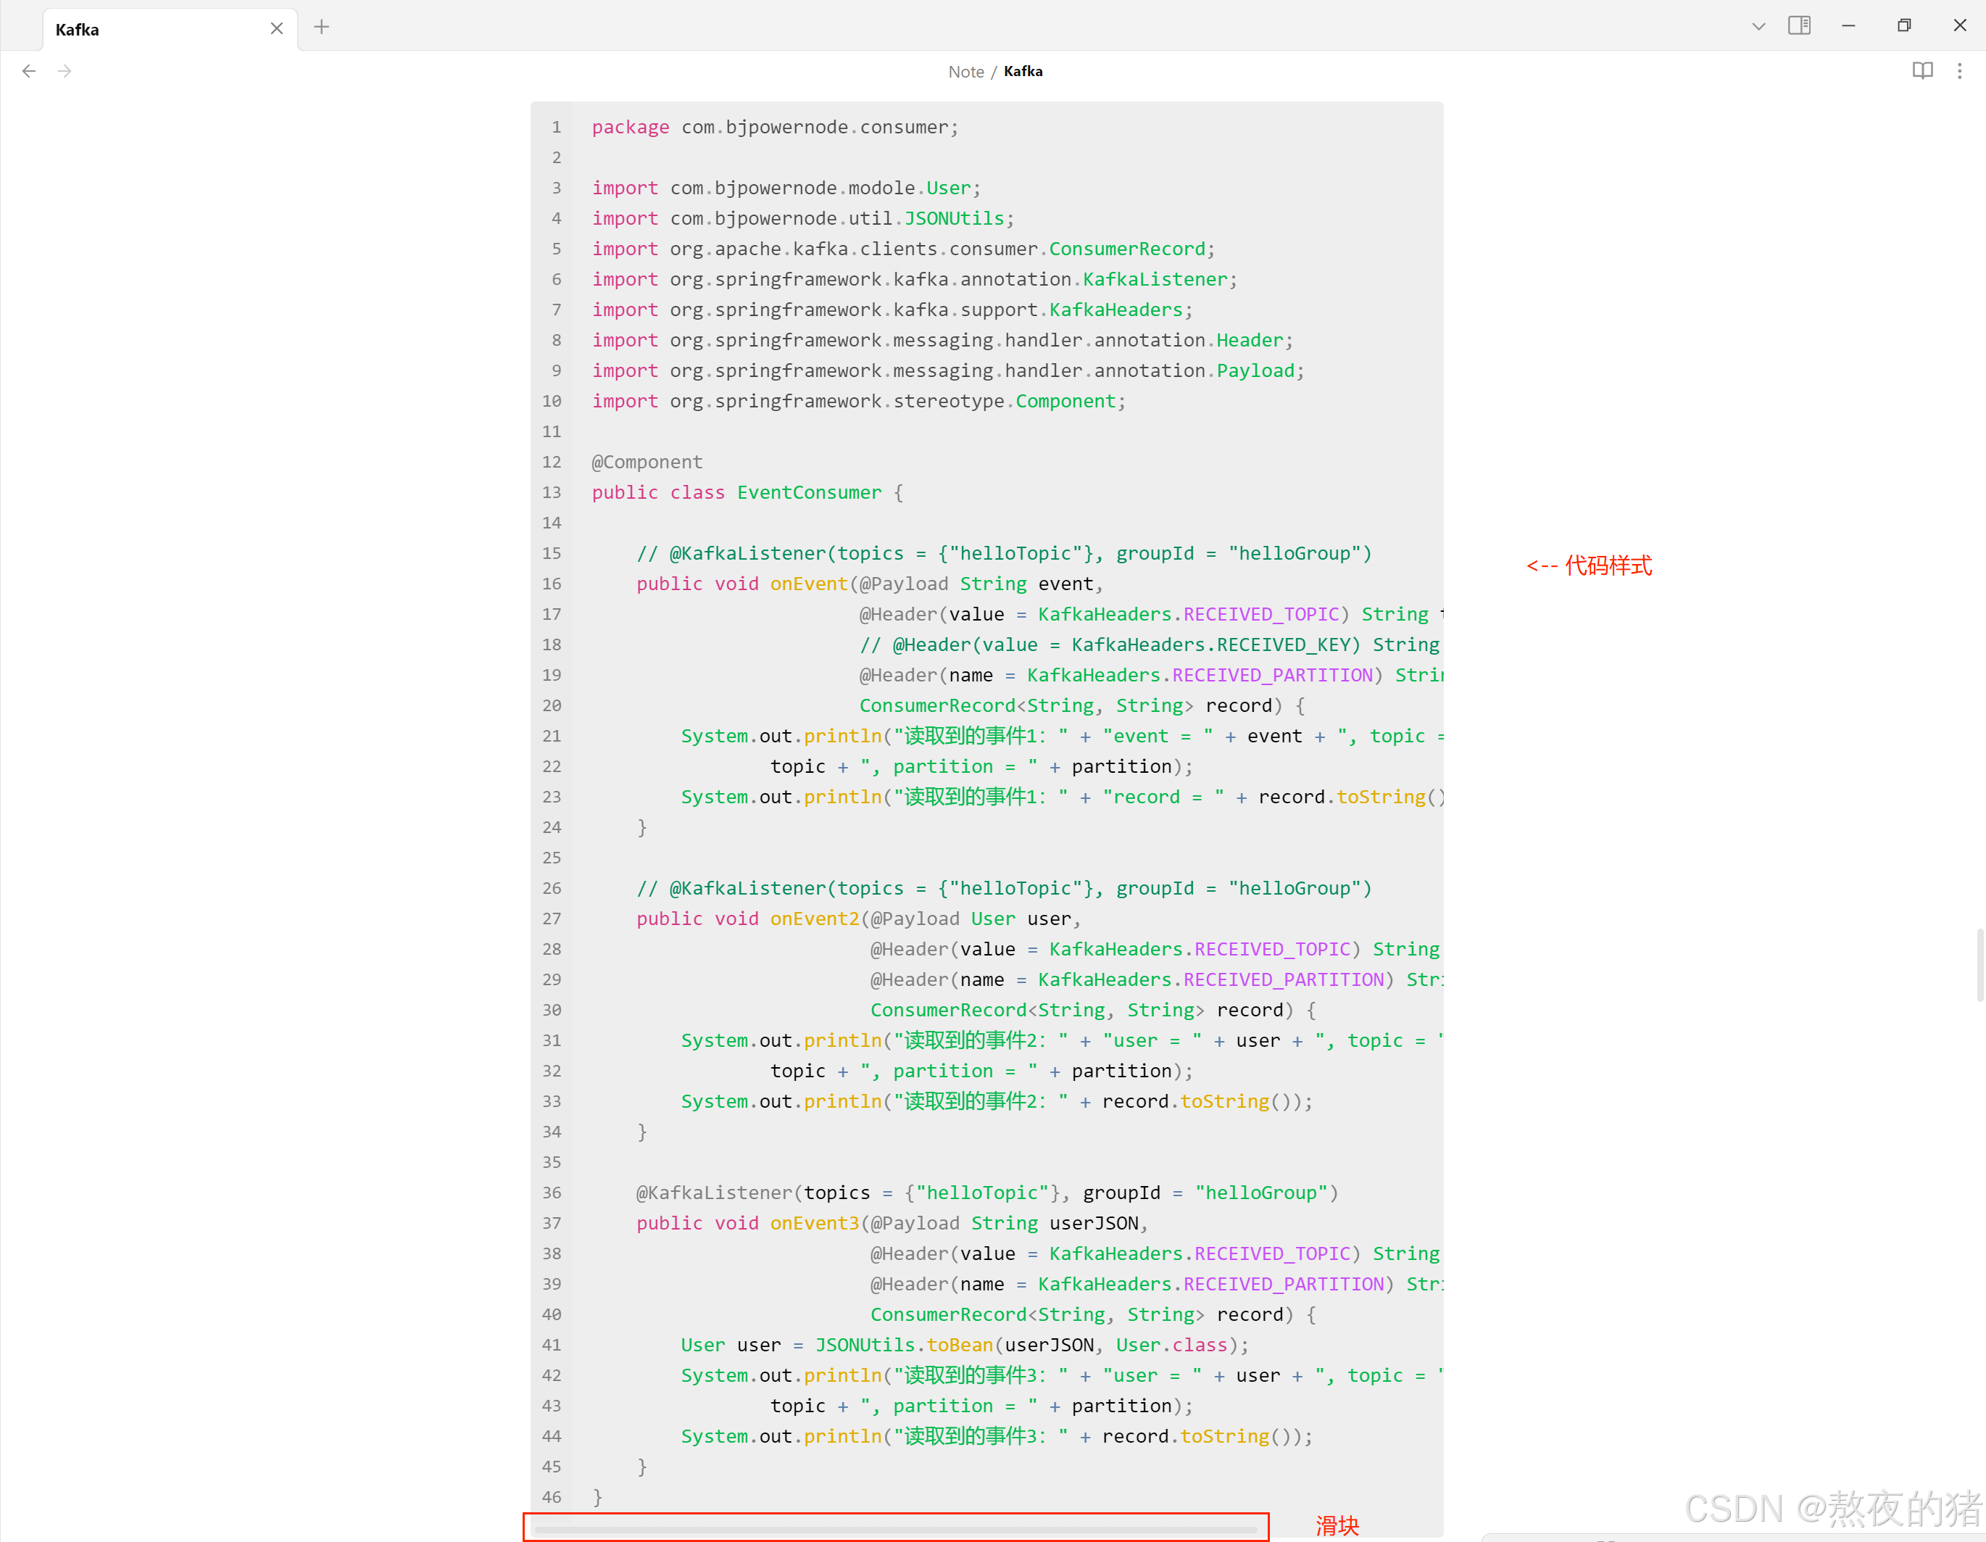Open a new tab with plus icon

[x=322, y=28]
